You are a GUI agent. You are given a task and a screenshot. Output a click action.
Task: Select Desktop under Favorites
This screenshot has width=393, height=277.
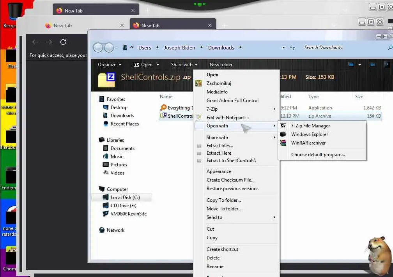[119, 107]
